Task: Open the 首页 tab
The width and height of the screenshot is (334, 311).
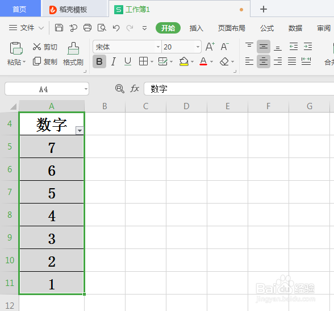Action: (20, 9)
